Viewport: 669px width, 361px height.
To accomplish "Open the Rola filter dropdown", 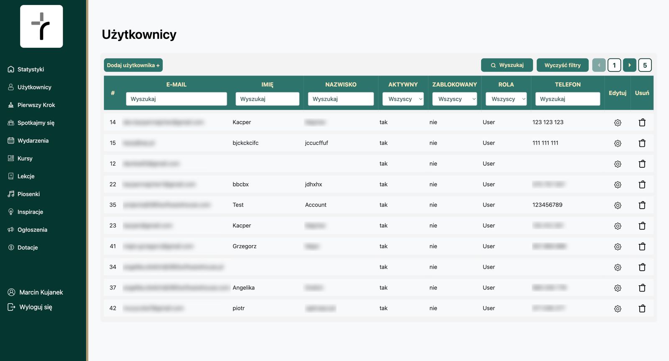I will [506, 99].
